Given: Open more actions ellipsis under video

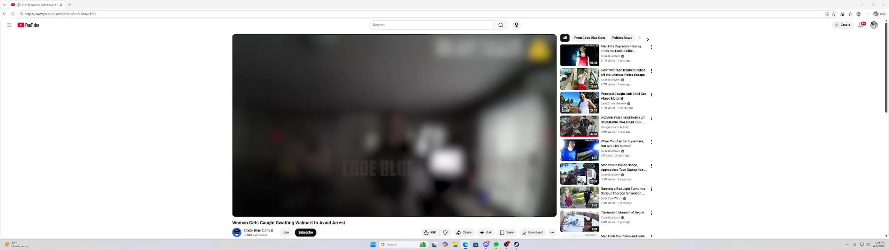Looking at the screenshot, I should coord(552,233).
